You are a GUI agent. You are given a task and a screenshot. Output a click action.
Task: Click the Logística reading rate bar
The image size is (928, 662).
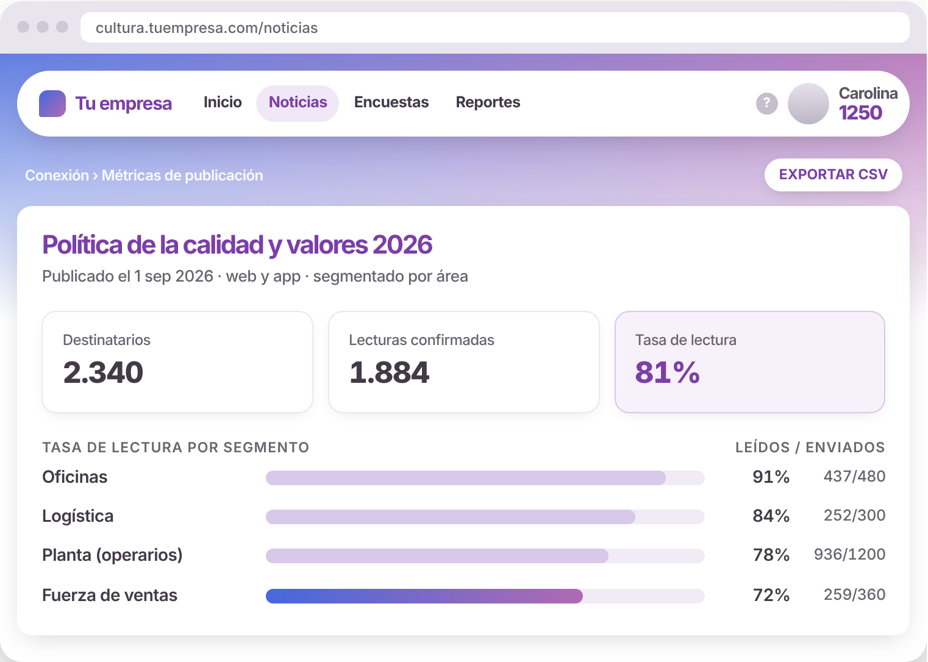pyautogui.click(x=485, y=517)
